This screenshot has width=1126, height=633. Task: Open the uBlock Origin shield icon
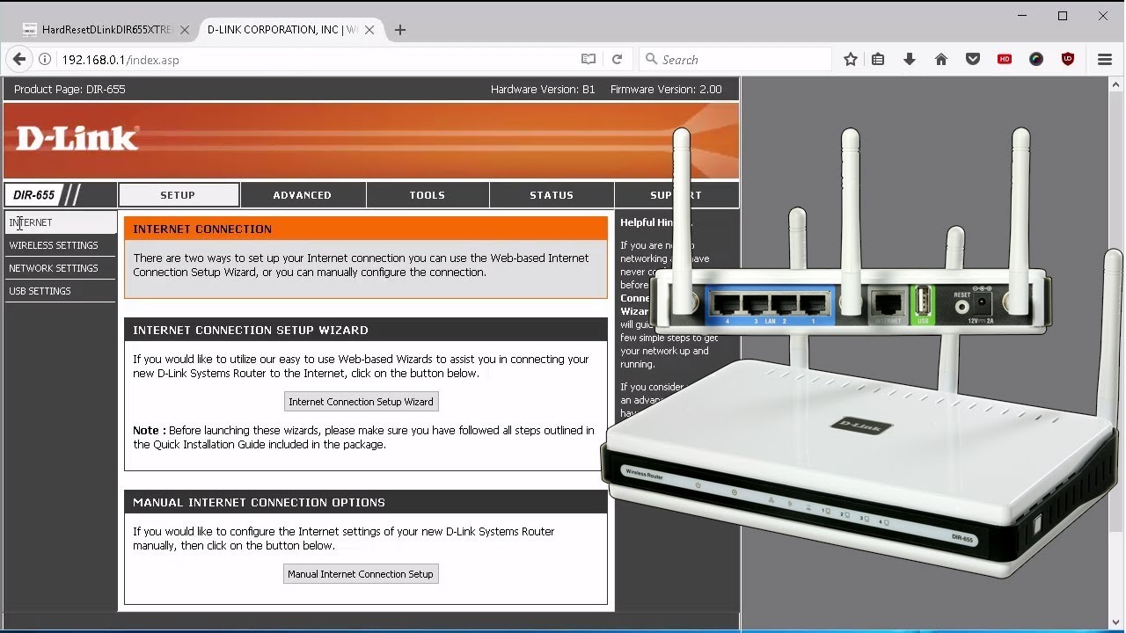click(x=1068, y=60)
